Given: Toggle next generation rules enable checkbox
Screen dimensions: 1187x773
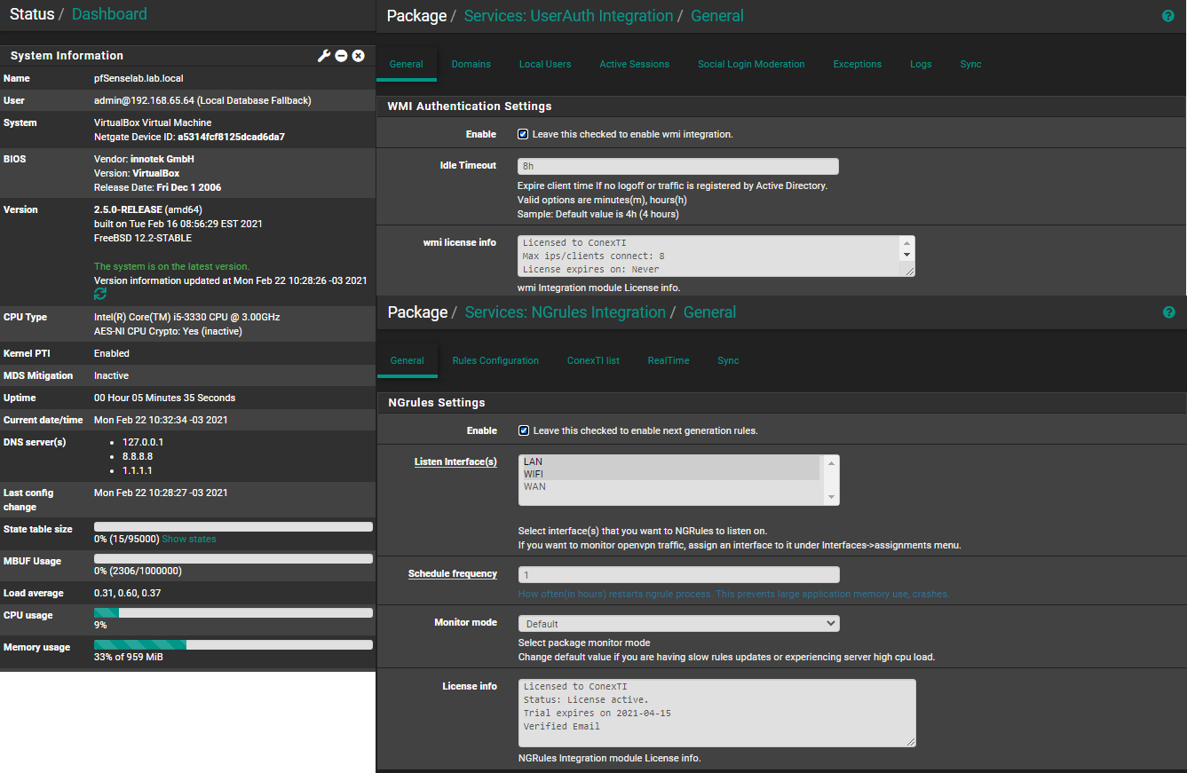Looking at the screenshot, I should click(524, 430).
